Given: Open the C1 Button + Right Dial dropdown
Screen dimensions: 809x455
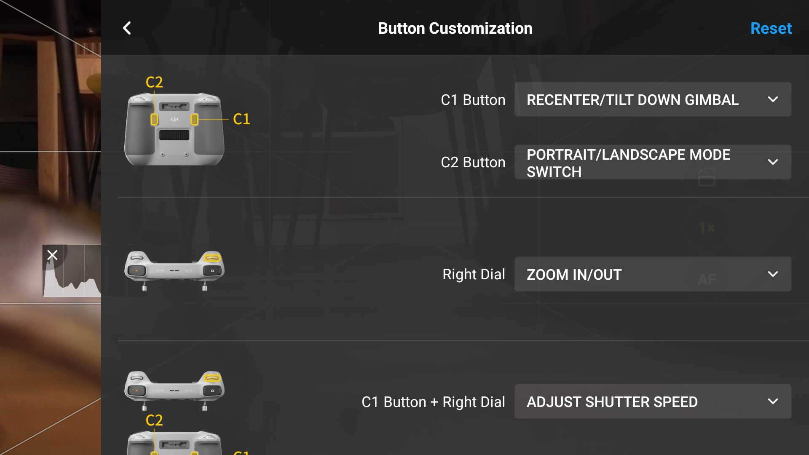Looking at the screenshot, I should (x=653, y=401).
